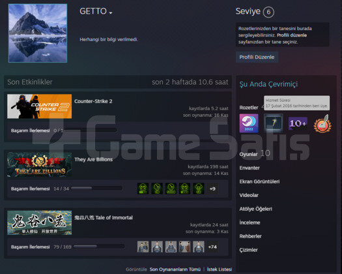Open the İstek Listesi wishlist link
This screenshot has width=342, height=274.
(x=219, y=269)
